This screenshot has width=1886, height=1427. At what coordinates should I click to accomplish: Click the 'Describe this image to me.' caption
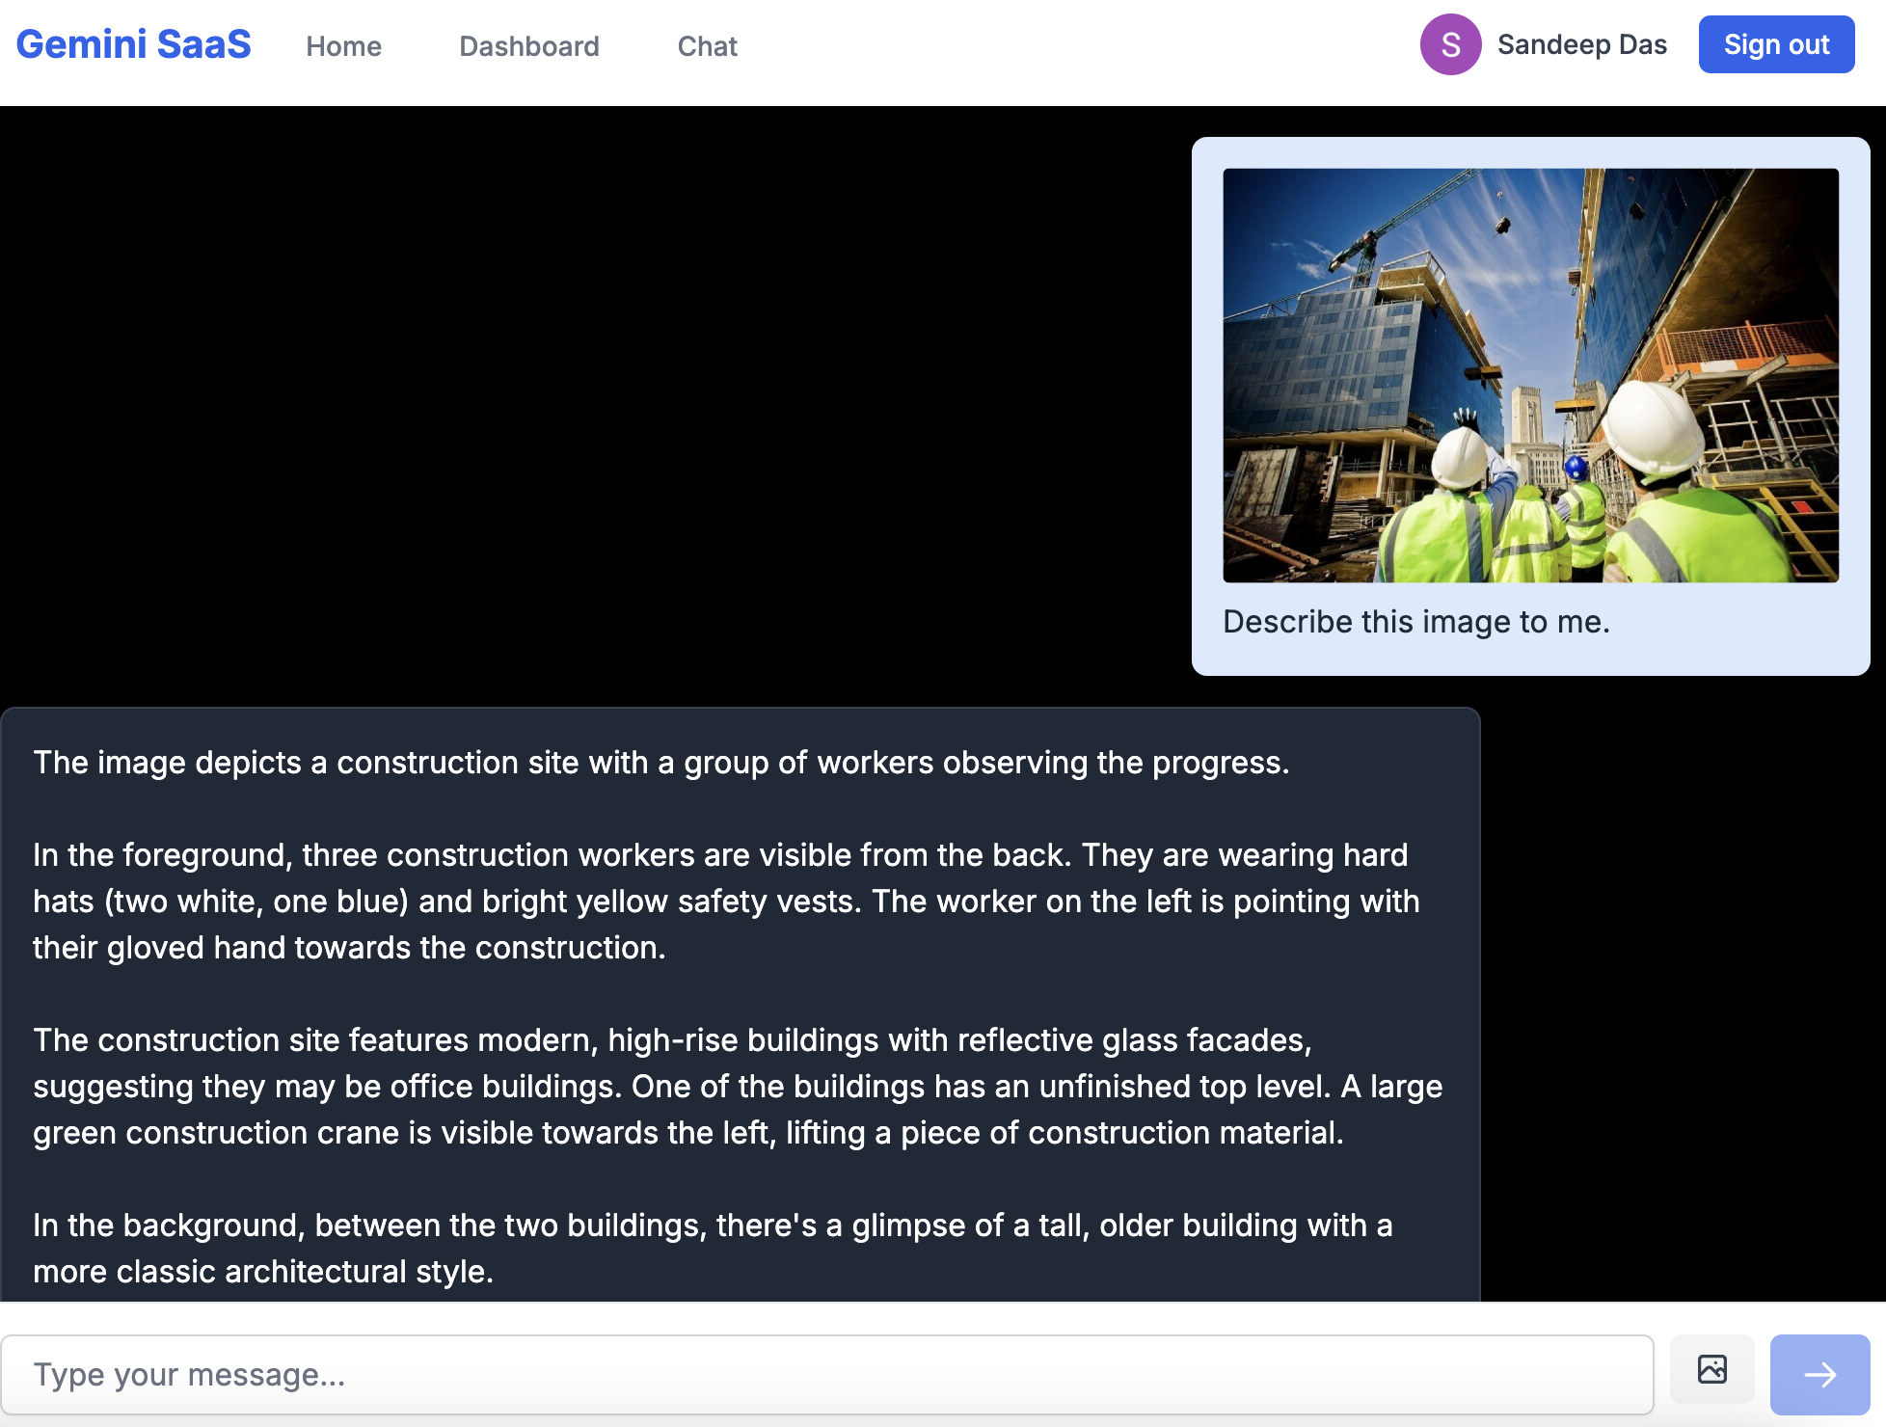1415,622
